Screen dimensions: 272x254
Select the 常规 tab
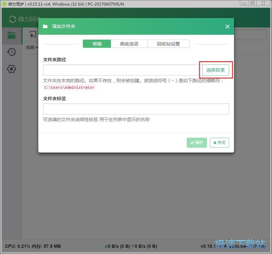click(x=97, y=44)
